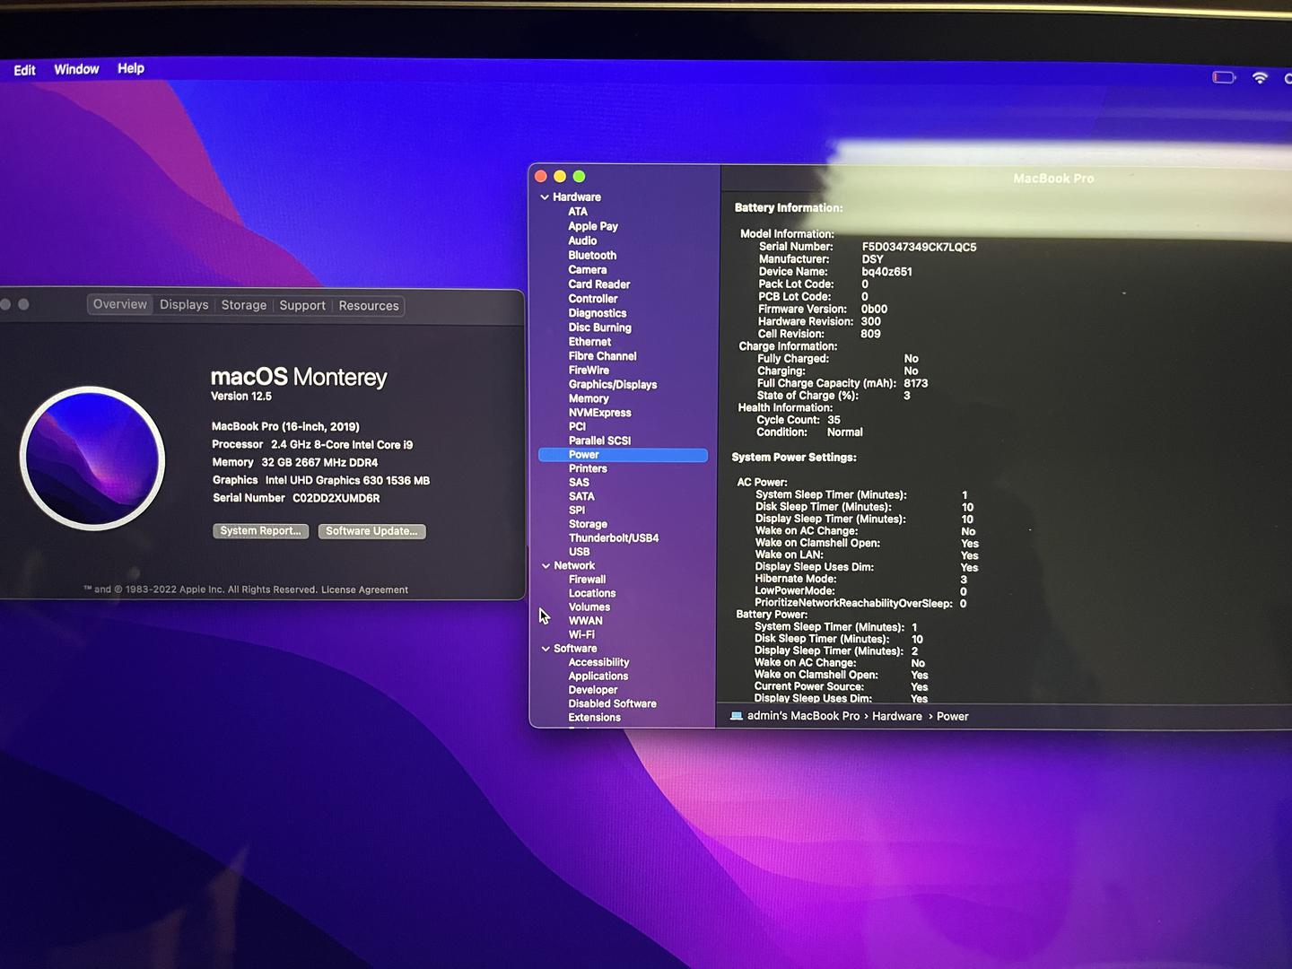Screen dimensions: 1292x969
Task: Select NVMExpress in the sidebar
Action: pyautogui.click(x=600, y=413)
